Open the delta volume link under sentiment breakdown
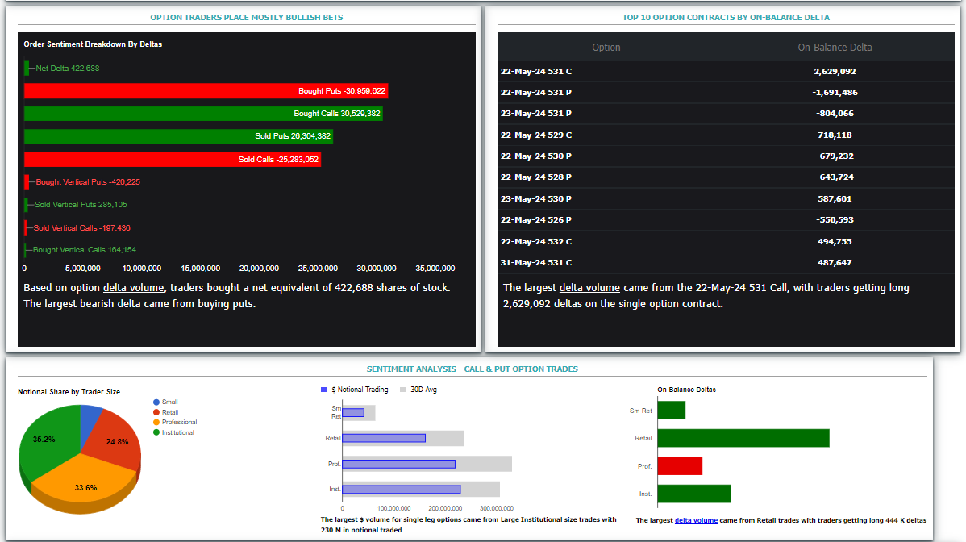The image size is (966, 542). coord(133,288)
